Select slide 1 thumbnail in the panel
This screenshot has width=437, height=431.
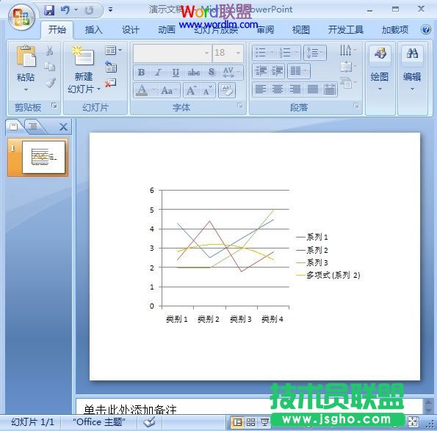click(43, 157)
